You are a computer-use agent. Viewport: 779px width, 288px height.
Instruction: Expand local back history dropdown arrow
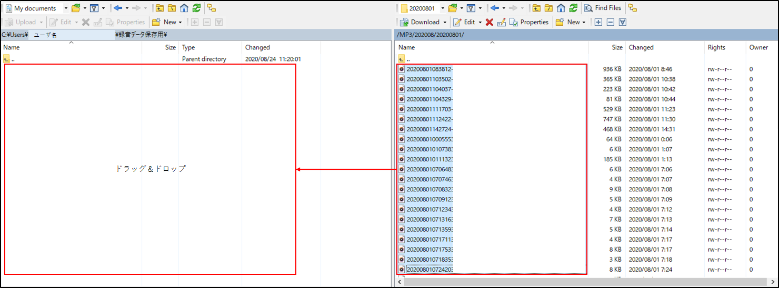tap(127, 8)
